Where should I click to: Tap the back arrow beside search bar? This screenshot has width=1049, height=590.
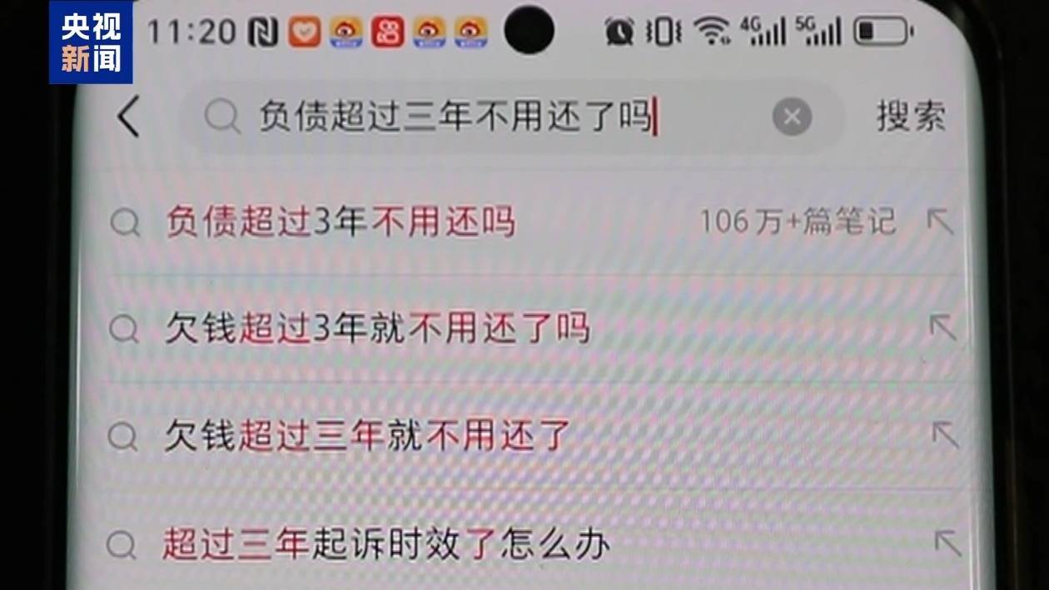point(129,117)
